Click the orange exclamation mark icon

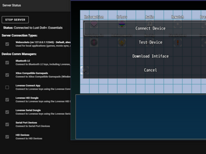coord(178,43)
